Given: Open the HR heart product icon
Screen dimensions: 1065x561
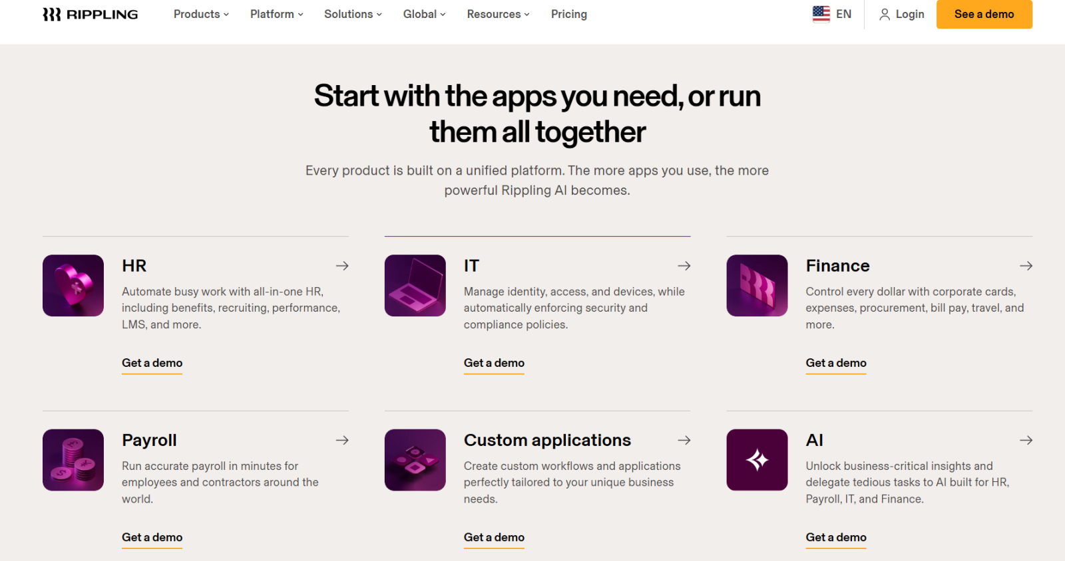Looking at the screenshot, I should pos(73,285).
